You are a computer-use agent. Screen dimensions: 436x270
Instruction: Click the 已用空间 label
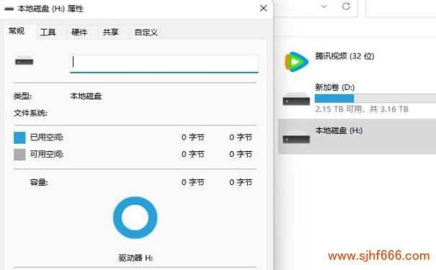coord(47,138)
